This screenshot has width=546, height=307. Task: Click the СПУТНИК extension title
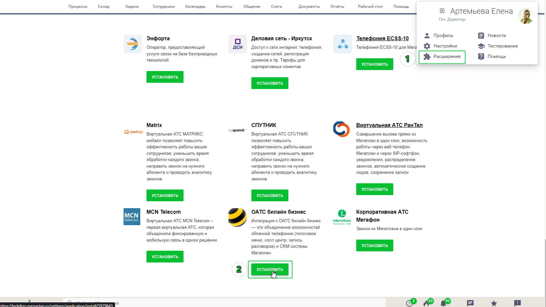(264, 125)
